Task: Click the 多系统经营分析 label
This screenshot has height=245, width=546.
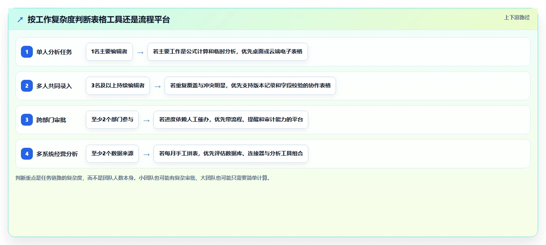Action: tap(57, 154)
